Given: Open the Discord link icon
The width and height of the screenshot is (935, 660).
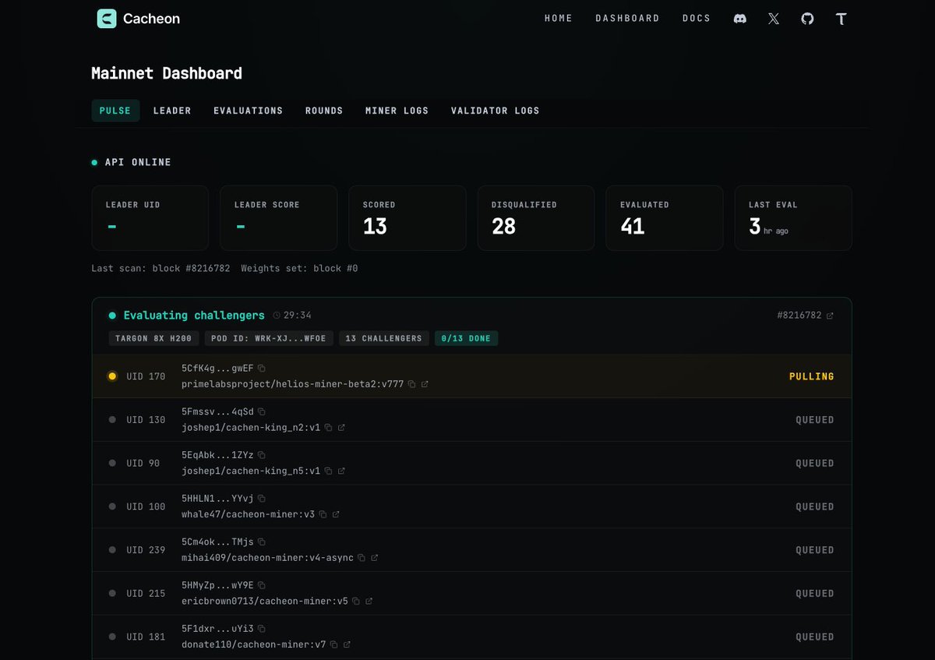Looking at the screenshot, I should pos(740,19).
